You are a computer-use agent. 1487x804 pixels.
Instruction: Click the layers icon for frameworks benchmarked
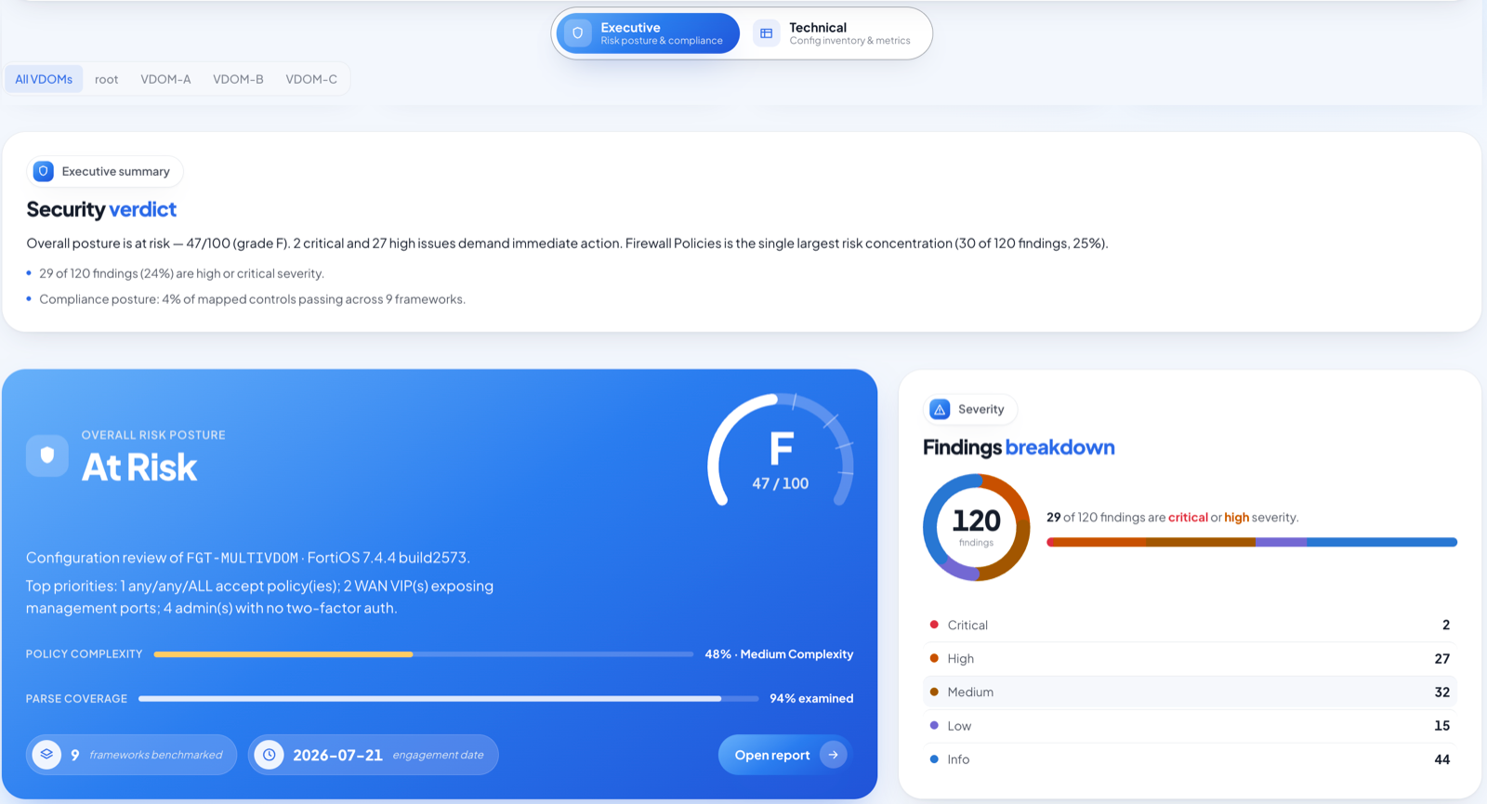[x=46, y=755]
